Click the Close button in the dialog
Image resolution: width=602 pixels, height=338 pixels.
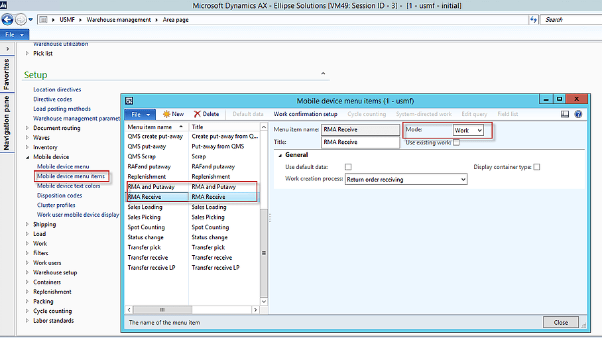tap(560, 322)
